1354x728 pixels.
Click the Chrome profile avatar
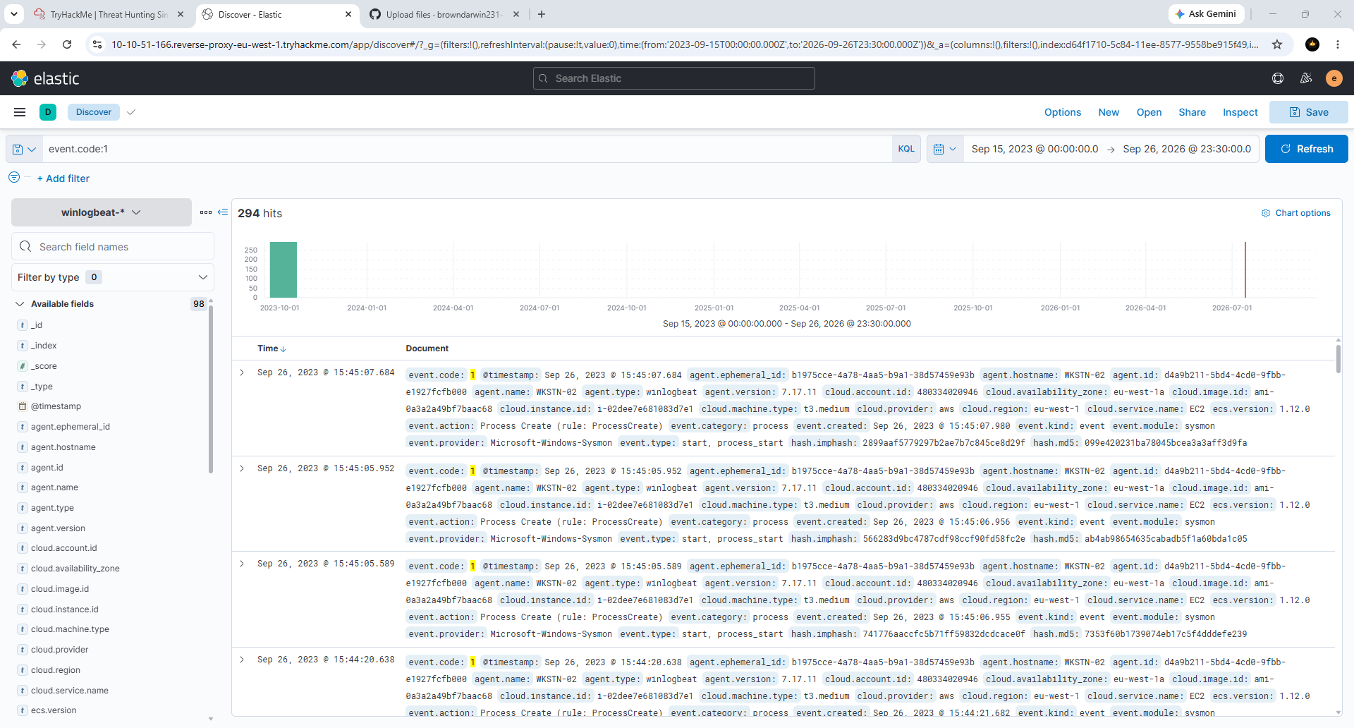tap(1312, 44)
